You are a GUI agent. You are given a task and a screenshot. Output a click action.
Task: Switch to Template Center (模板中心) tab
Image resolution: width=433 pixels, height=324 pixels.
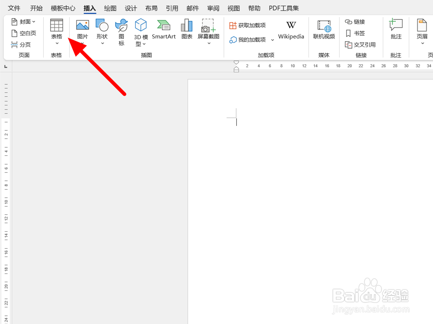pos(63,8)
